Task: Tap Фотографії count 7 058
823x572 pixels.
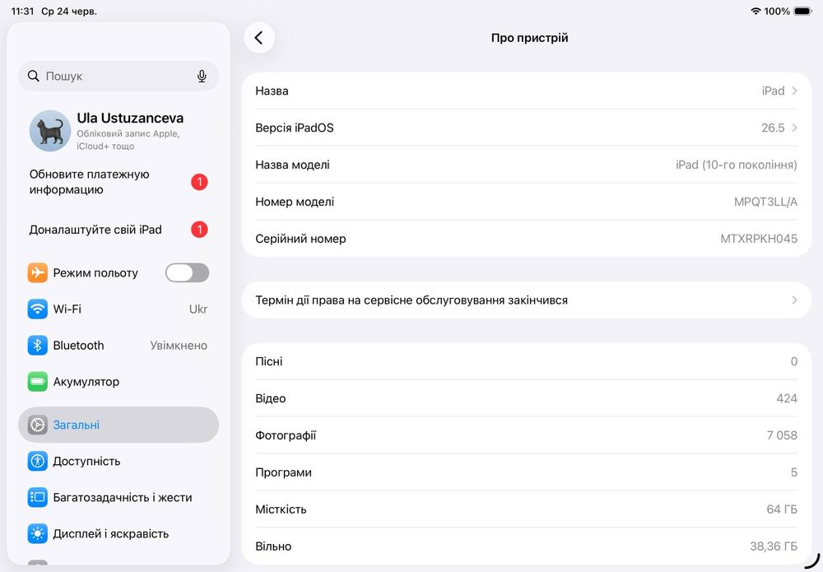Action: 782,435
